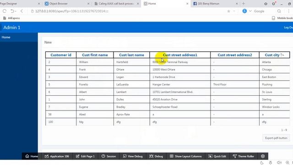Image resolution: width=293 pixels, height=165 pixels.
Task: Click Edit Page 1 in developer toolbar
Action: (85, 156)
